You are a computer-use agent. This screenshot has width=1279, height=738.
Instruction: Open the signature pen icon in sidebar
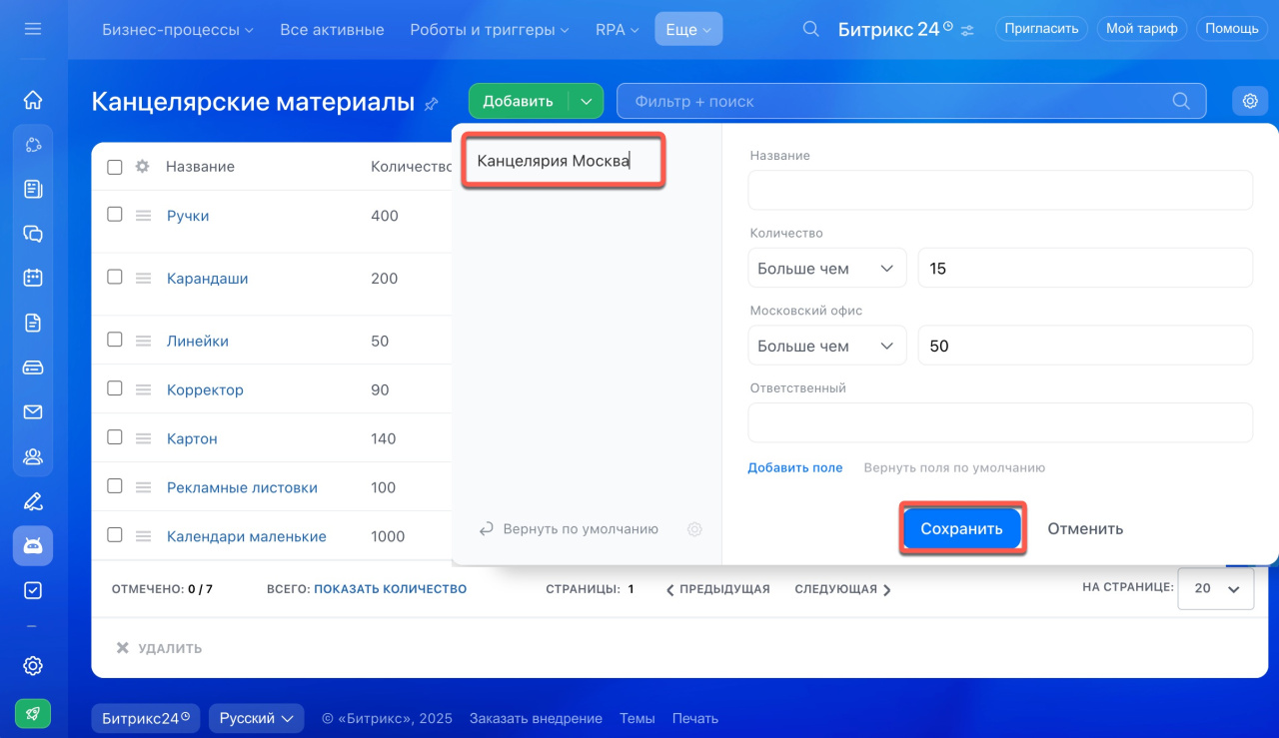[x=33, y=501]
